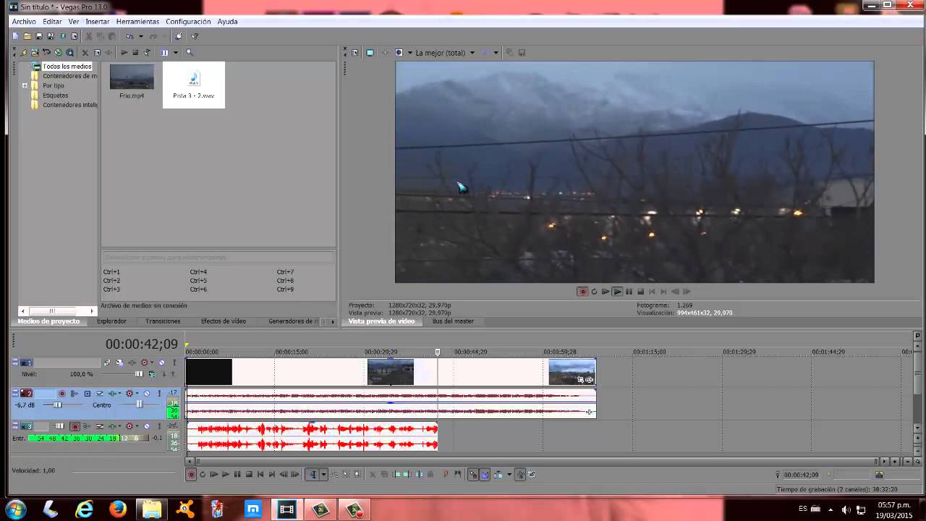
Task: Click Play from start in timeline transport
Action: click(214, 475)
